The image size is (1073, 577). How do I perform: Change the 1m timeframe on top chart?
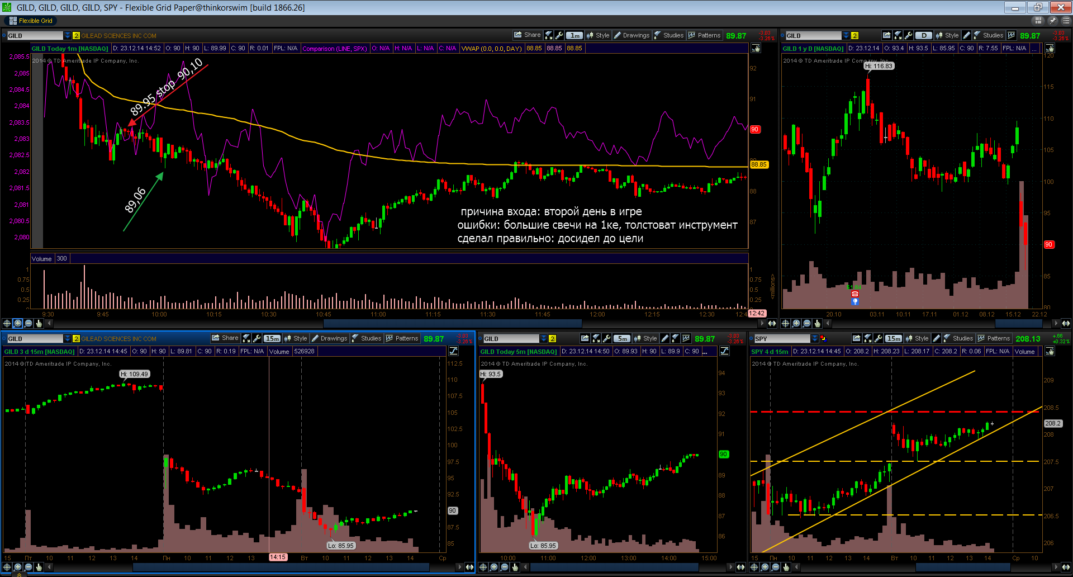pos(575,35)
